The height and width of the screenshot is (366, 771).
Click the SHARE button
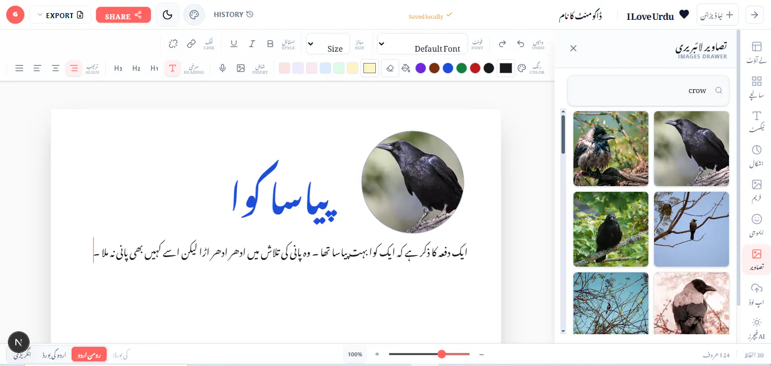coord(123,15)
